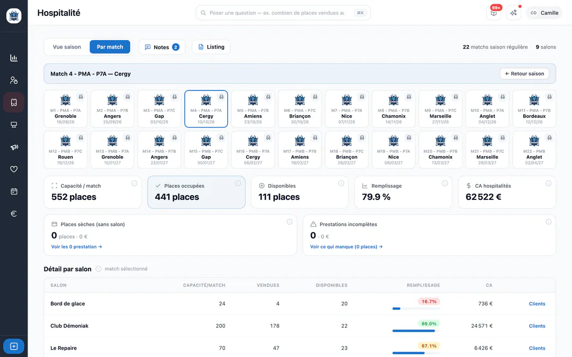This screenshot has width=572, height=357.
Task: Click info icon next to Détail par salon
Action: [99, 269]
